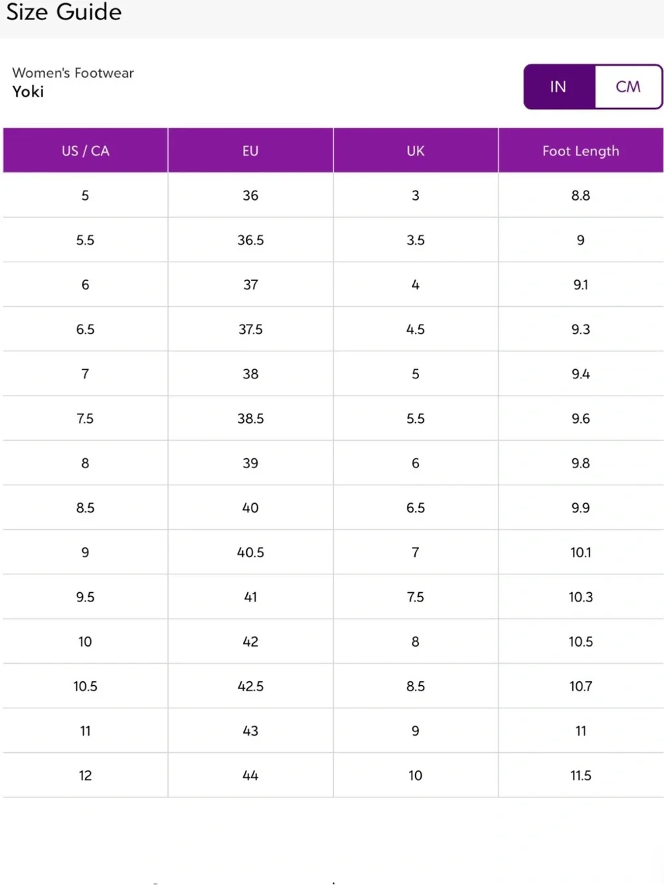This screenshot has width=664, height=885.
Task: Click the Women's Footwear label
Action: (x=73, y=72)
